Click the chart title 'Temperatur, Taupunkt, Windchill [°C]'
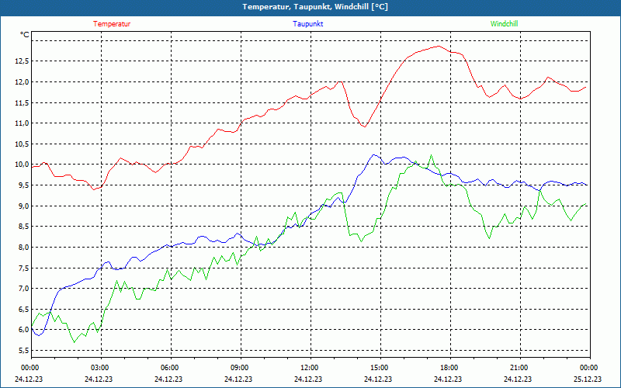The image size is (621, 388). pos(315,7)
